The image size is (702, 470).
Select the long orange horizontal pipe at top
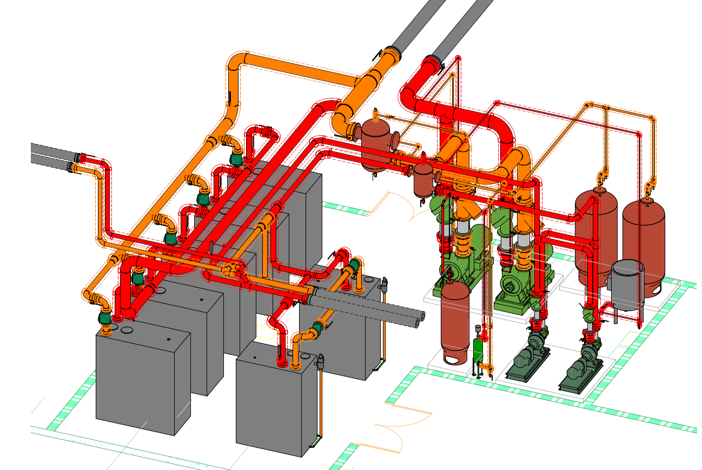(300, 70)
